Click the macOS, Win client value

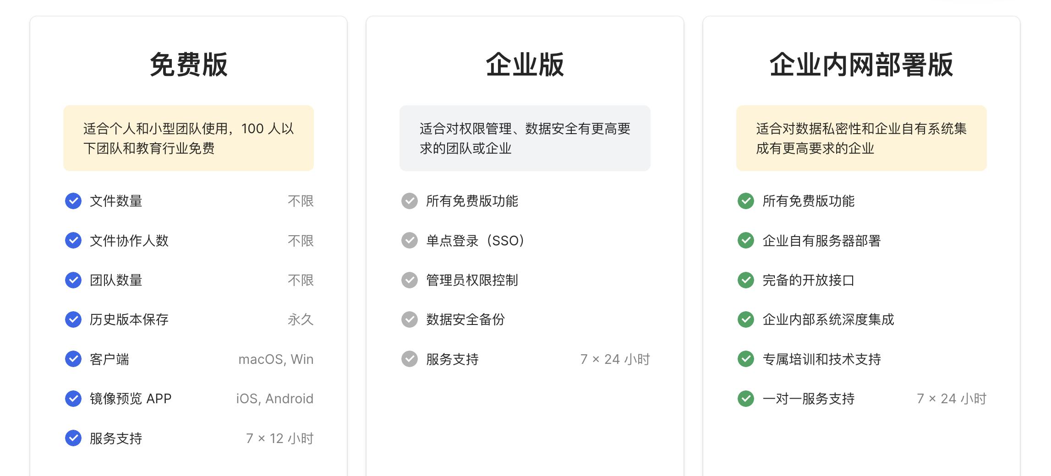pyautogui.click(x=276, y=359)
